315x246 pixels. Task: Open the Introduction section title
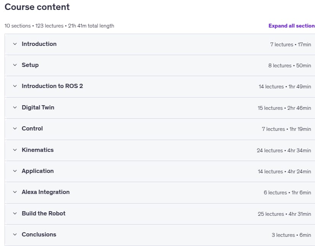coord(39,44)
